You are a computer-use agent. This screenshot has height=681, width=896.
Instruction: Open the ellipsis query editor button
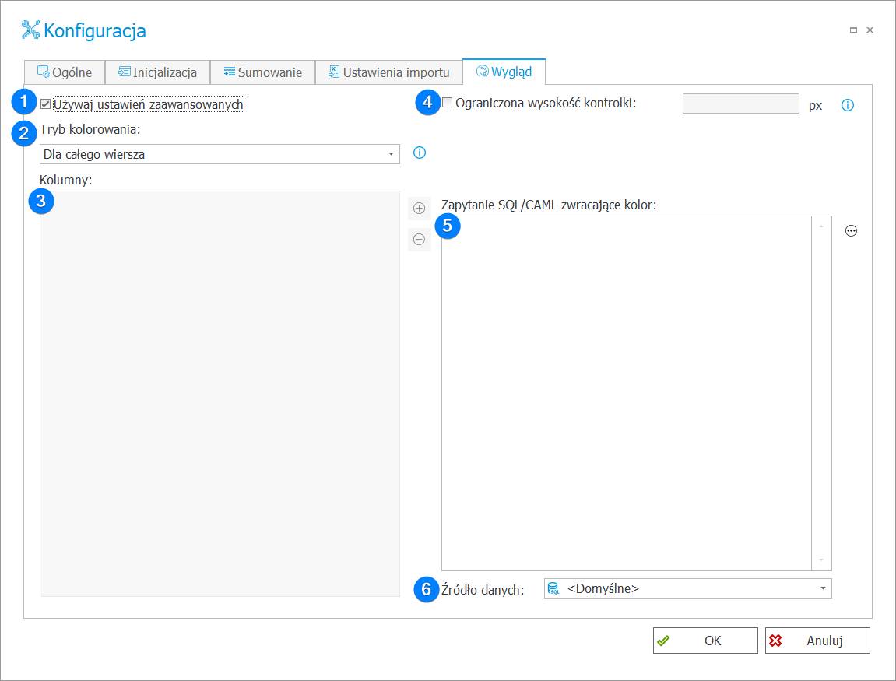[x=851, y=230]
